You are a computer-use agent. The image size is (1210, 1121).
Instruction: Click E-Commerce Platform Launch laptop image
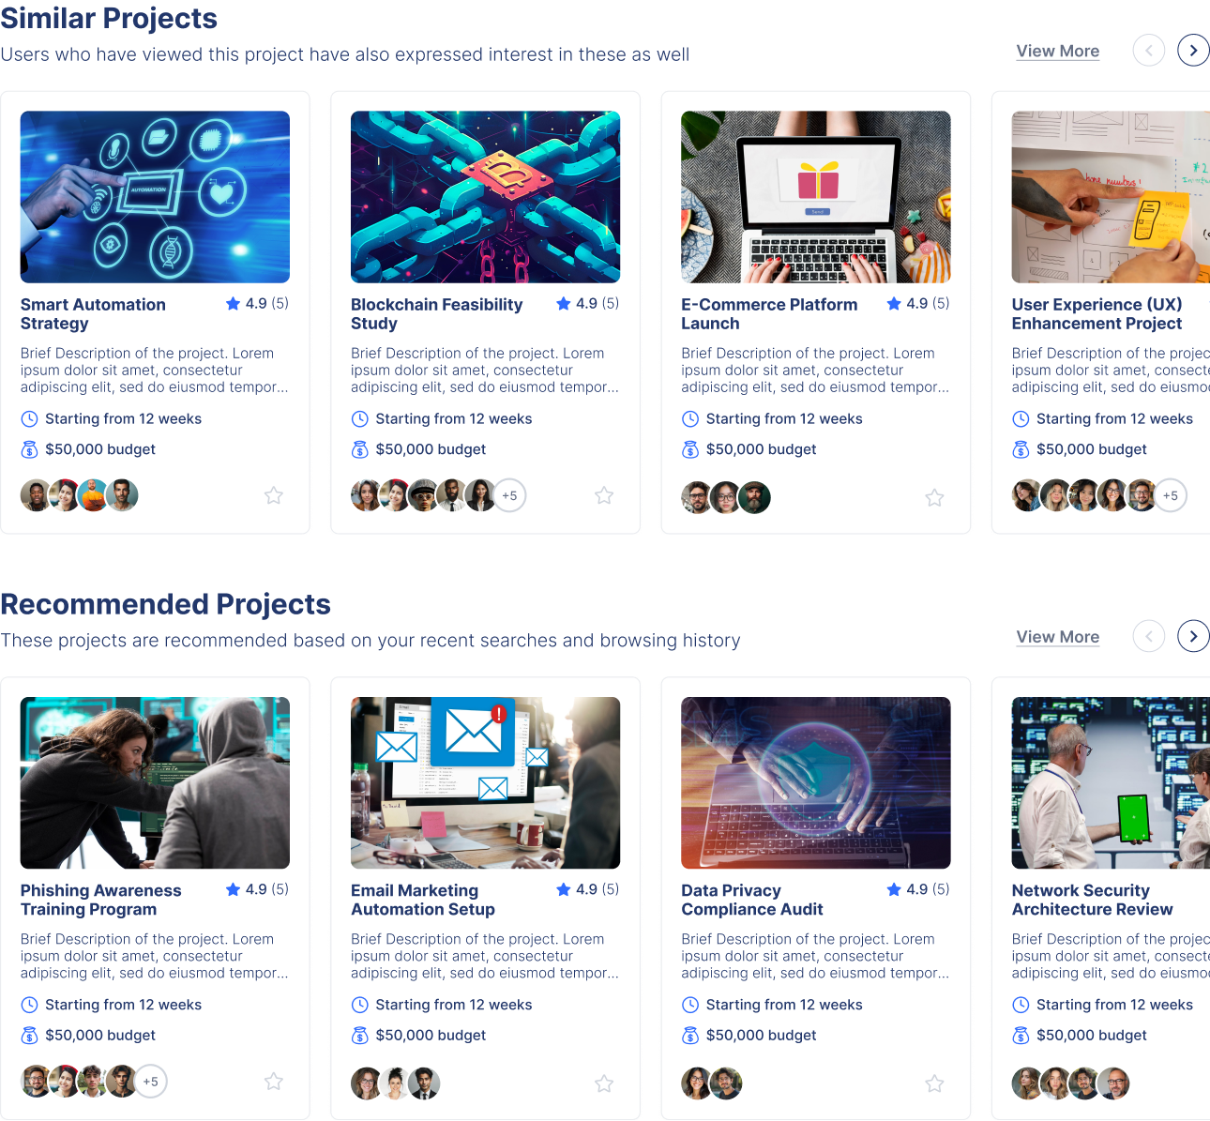(816, 197)
